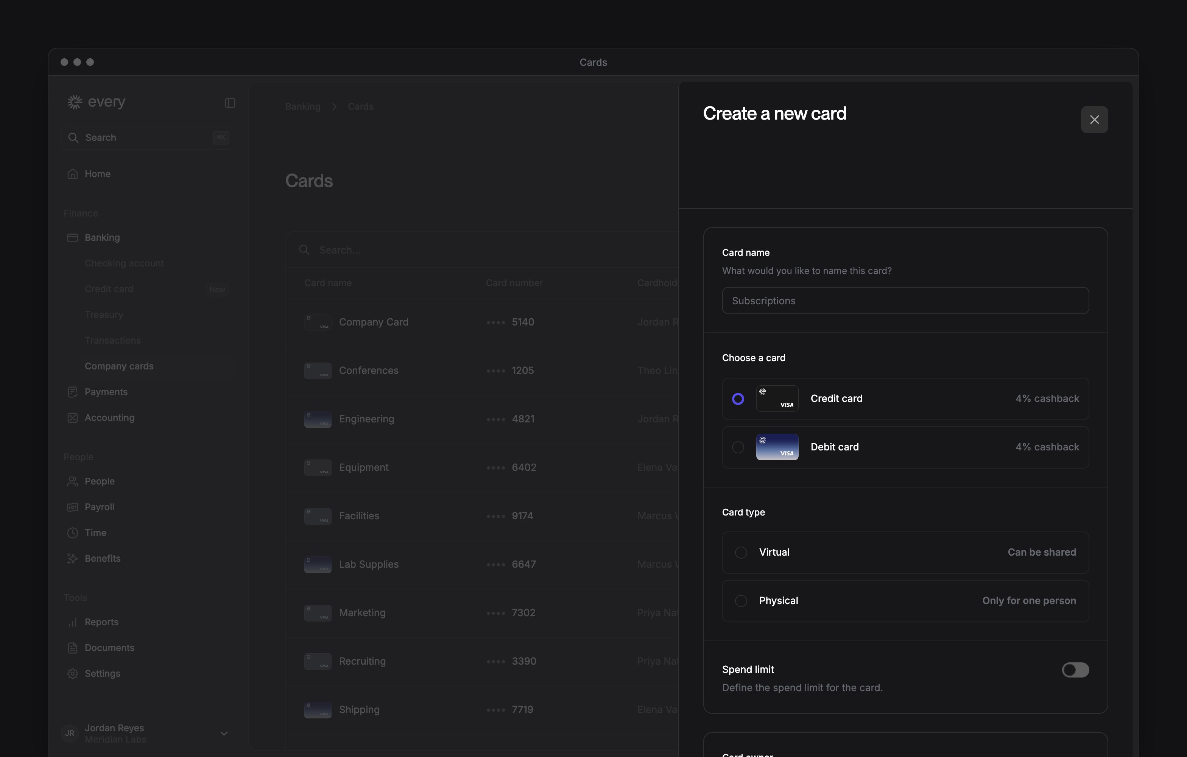Click the Documents file icon
The height and width of the screenshot is (757, 1187).
click(x=72, y=648)
